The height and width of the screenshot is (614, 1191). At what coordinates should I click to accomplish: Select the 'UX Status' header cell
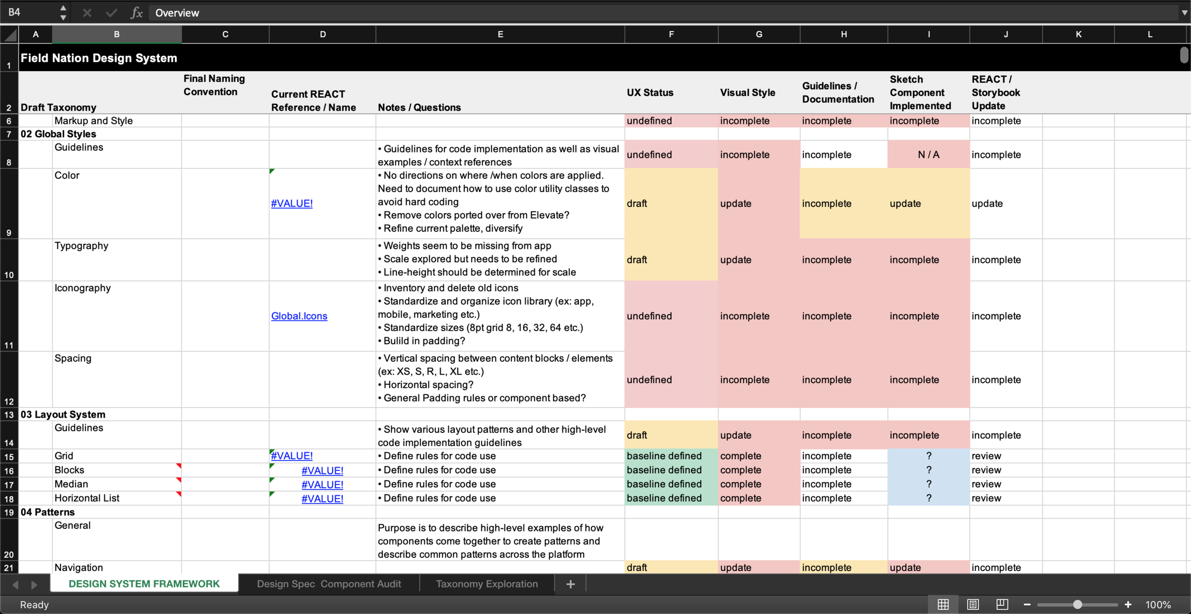pyautogui.click(x=671, y=92)
